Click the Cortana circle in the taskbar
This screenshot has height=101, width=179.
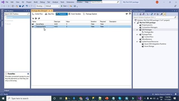tap(55, 98)
